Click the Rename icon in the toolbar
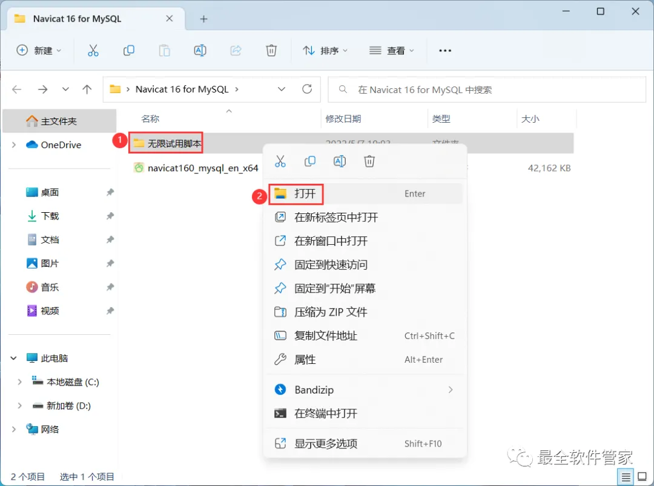The image size is (654, 486). [x=200, y=50]
